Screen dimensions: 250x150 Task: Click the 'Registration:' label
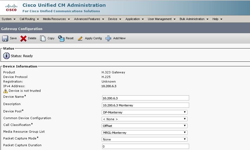(13, 81)
